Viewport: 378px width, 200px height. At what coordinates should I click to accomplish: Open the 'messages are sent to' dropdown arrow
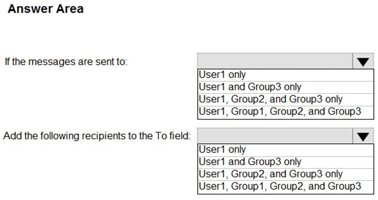(363, 61)
